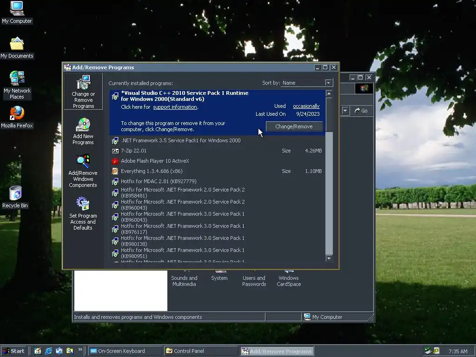This screenshot has width=476, height=357.
Task: Open Sounds and Multimedia in Control Panel
Action: point(184,278)
